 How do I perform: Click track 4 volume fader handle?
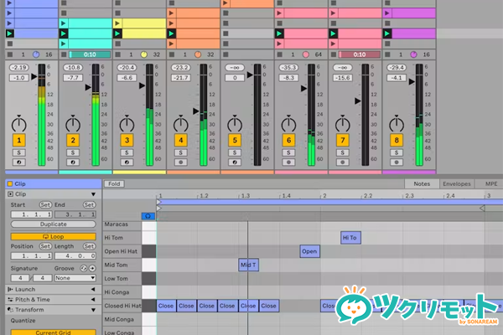tap(195, 111)
